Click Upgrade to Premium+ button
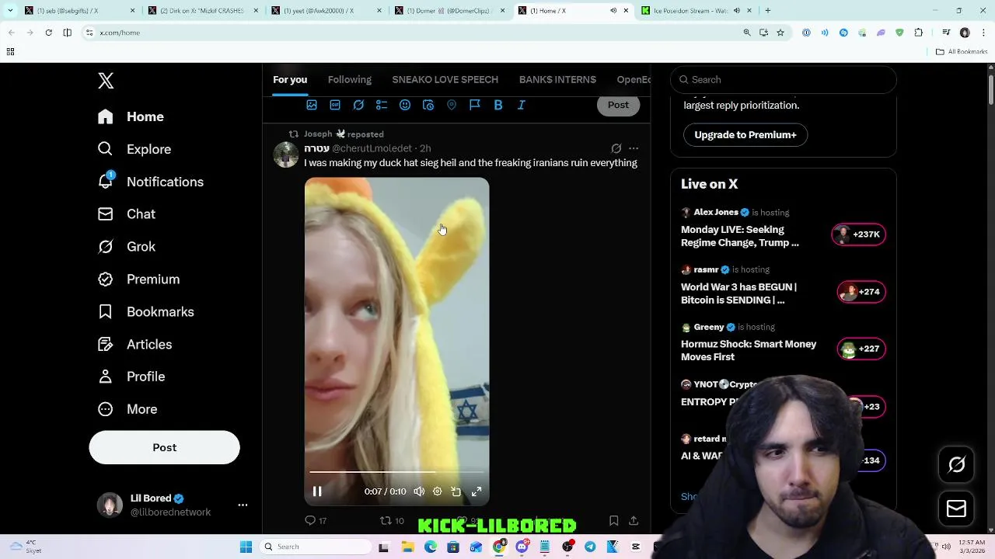995x559 pixels. tap(745, 135)
